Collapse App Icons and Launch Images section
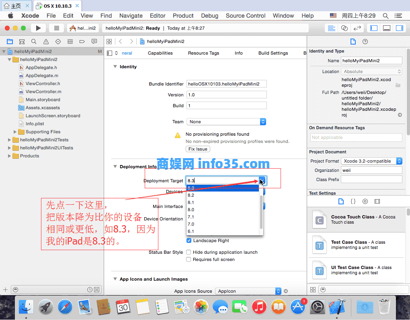 [x=115, y=279]
